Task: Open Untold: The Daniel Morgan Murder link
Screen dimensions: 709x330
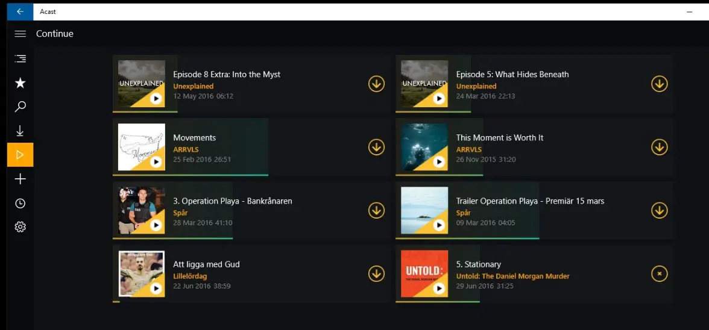Action: click(x=512, y=276)
